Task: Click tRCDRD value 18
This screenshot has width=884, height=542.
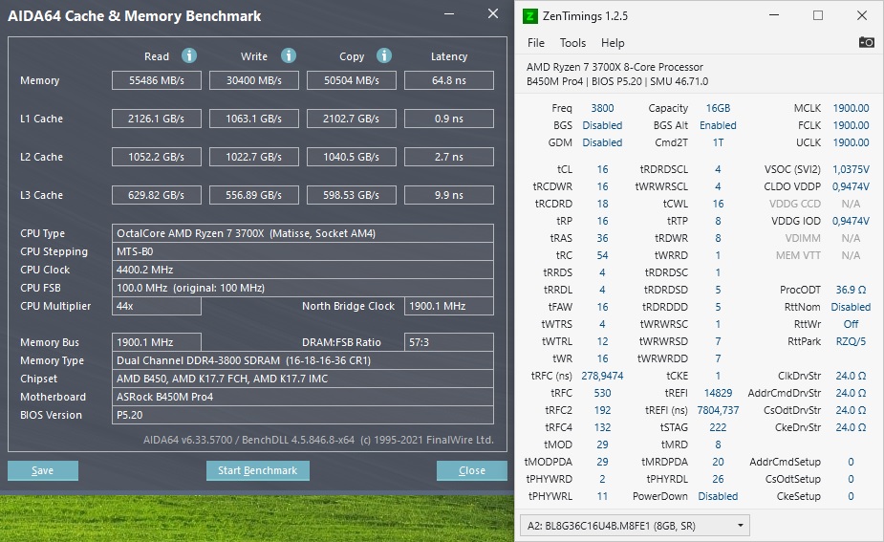Action: coord(602,204)
